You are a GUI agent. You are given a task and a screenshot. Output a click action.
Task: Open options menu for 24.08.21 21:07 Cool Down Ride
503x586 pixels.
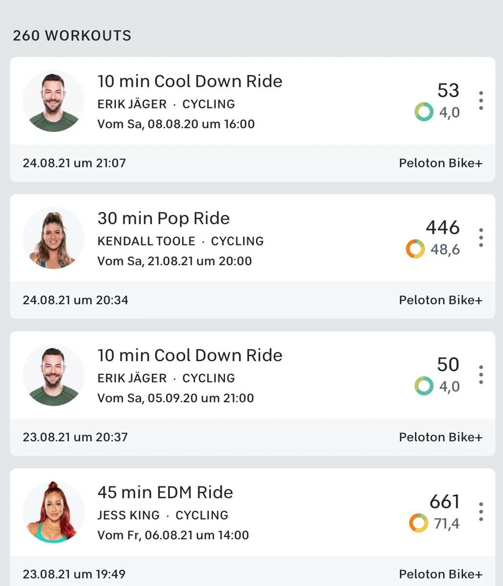pos(481,101)
